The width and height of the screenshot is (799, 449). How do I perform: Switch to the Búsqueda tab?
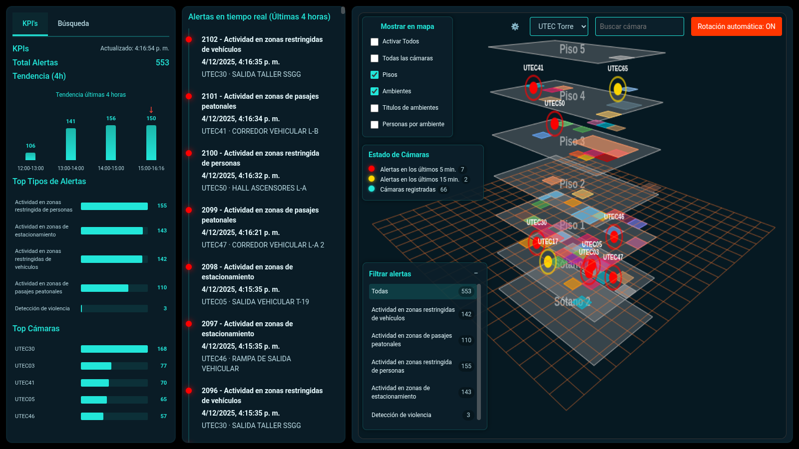pos(73,23)
